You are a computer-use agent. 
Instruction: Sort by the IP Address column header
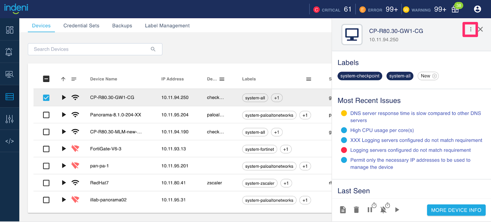[172, 79]
